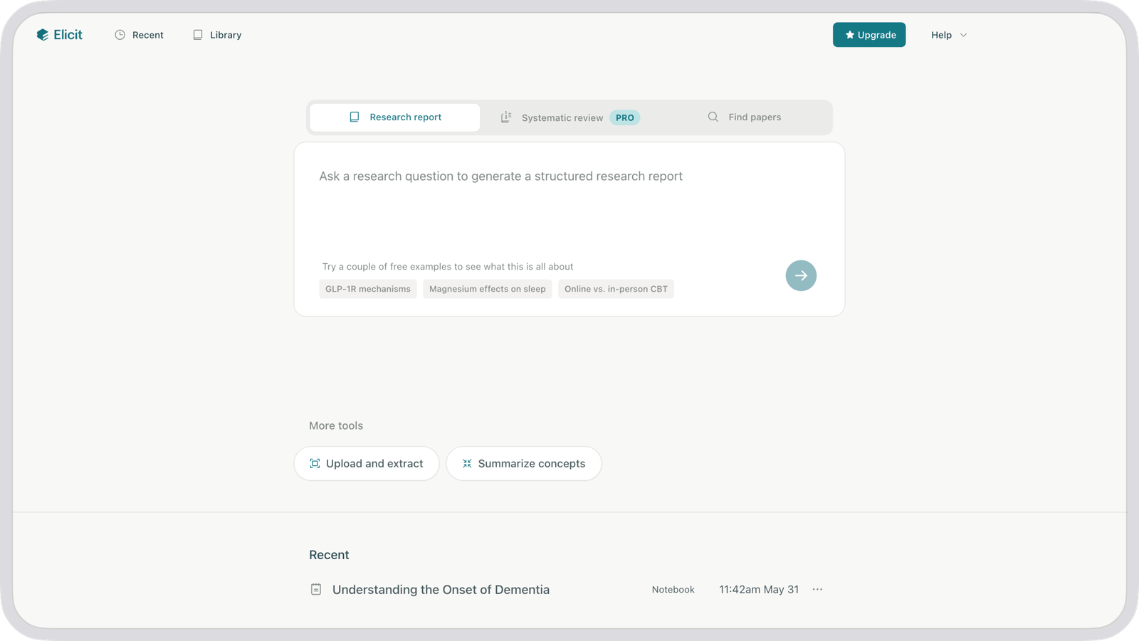Click the Upload and extract scan icon
This screenshot has height=641, width=1139.
[315, 464]
